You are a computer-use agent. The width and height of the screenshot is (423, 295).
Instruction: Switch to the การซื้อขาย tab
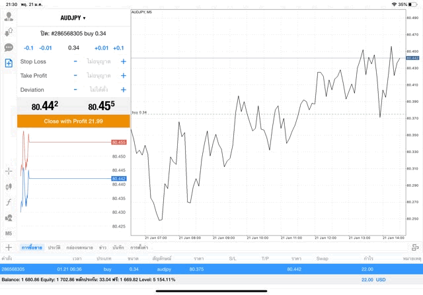point(32,247)
